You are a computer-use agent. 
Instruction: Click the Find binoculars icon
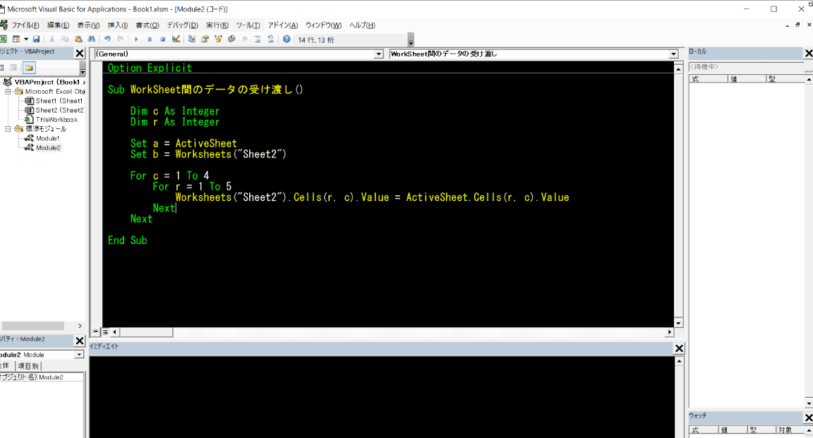pyautogui.click(x=91, y=39)
